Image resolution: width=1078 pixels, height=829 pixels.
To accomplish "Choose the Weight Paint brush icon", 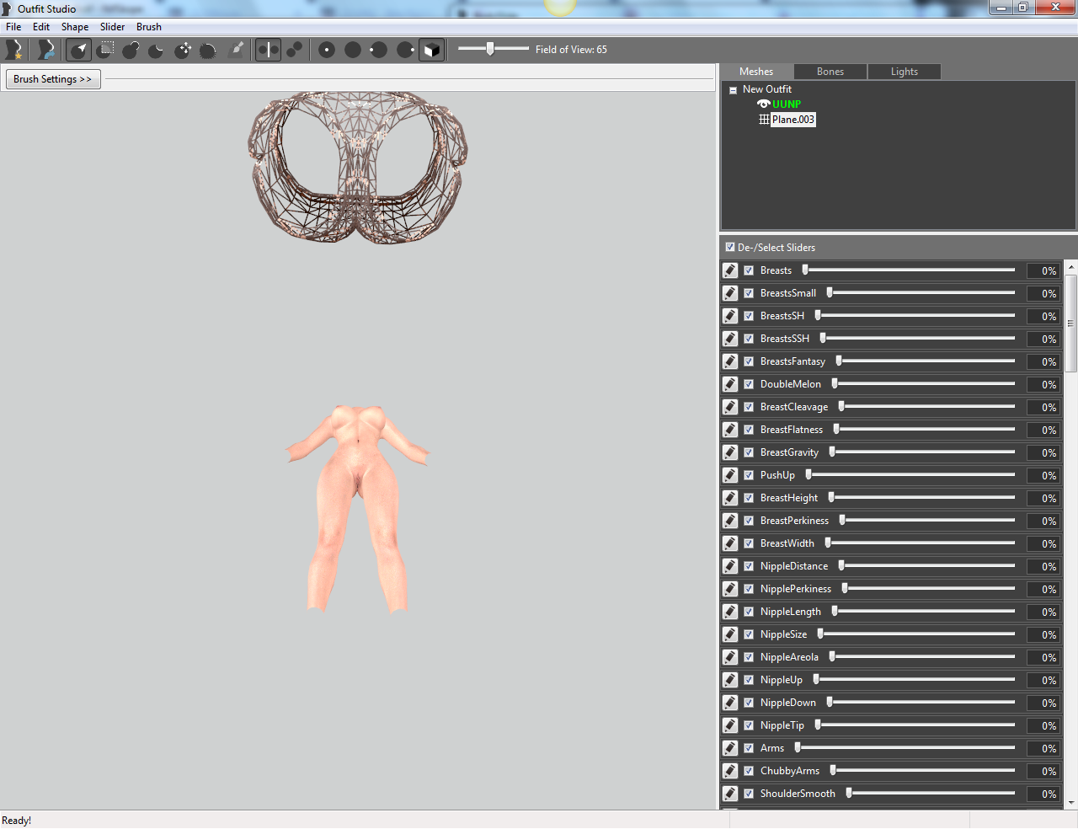I will pyautogui.click(x=237, y=50).
